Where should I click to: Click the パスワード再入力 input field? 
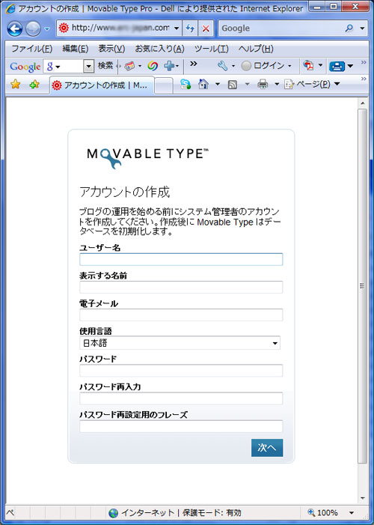point(181,398)
